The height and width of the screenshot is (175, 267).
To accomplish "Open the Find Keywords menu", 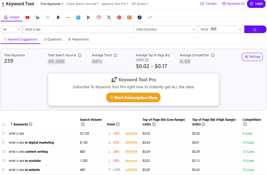I will (51, 4).
